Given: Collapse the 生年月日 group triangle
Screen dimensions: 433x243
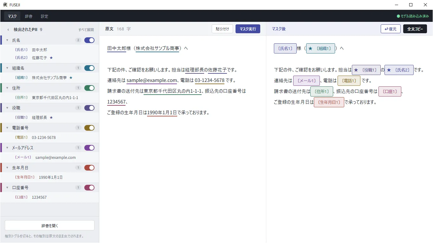Looking at the screenshot, I should click(x=7, y=168).
